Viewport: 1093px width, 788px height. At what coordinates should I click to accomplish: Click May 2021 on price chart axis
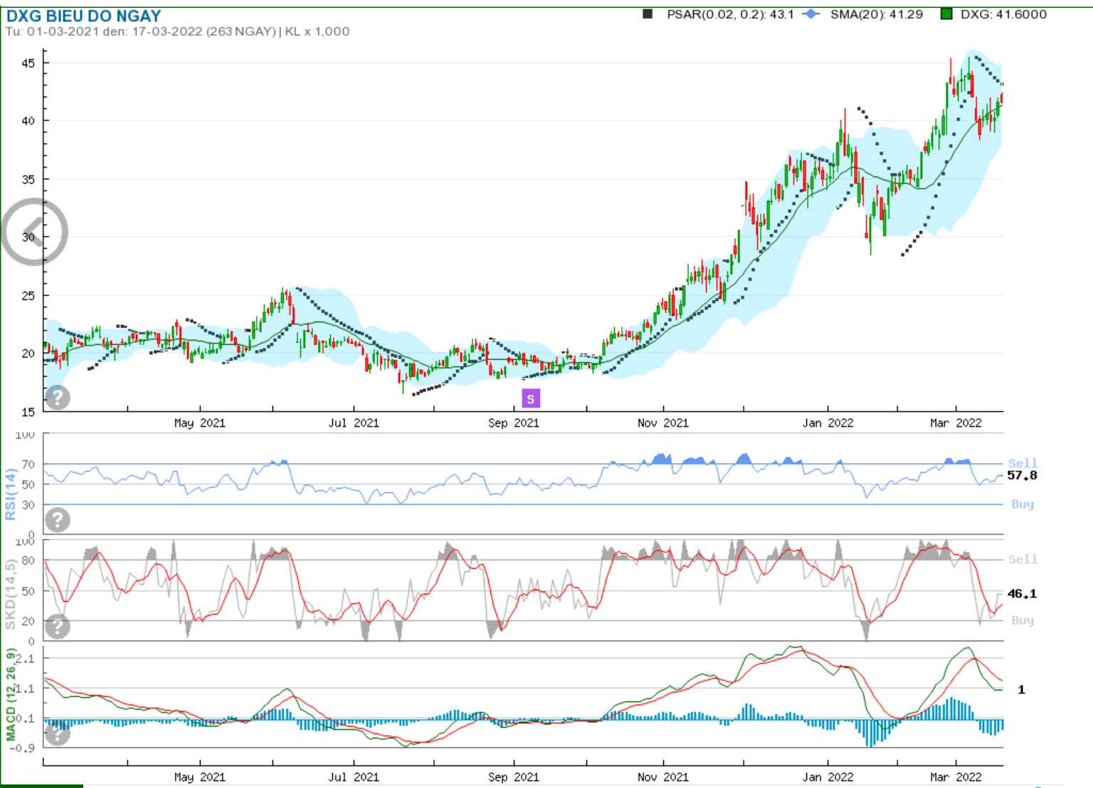(199, 422)
